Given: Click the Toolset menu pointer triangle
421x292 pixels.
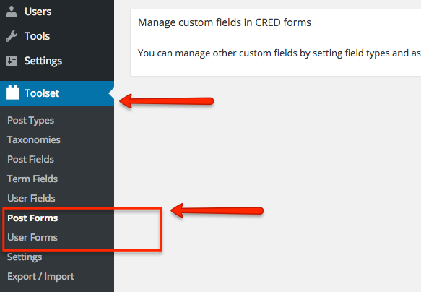Looking at the screenshot, I should coord(111,93).
